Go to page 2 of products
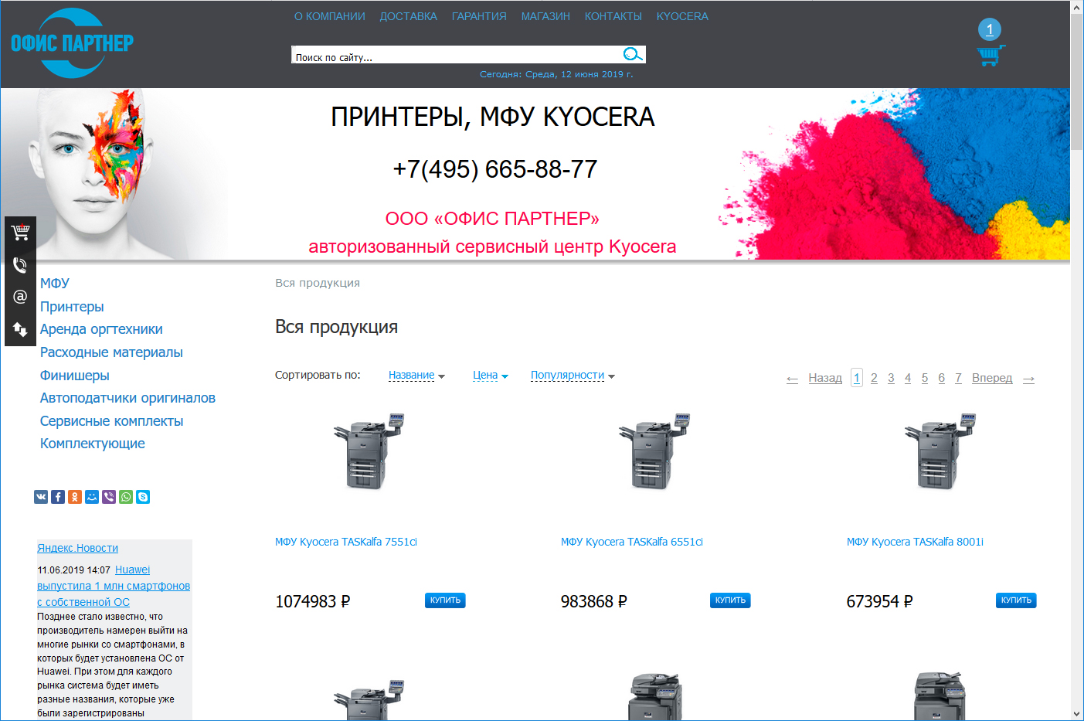This screenshot has width=1084, height=721. pyautogui.click(x=874, y=378)
